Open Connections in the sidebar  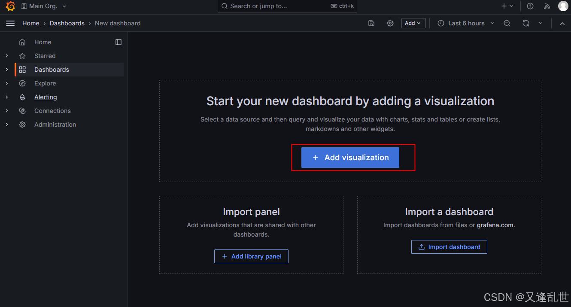pyautogui.click(x=52, y=111)
